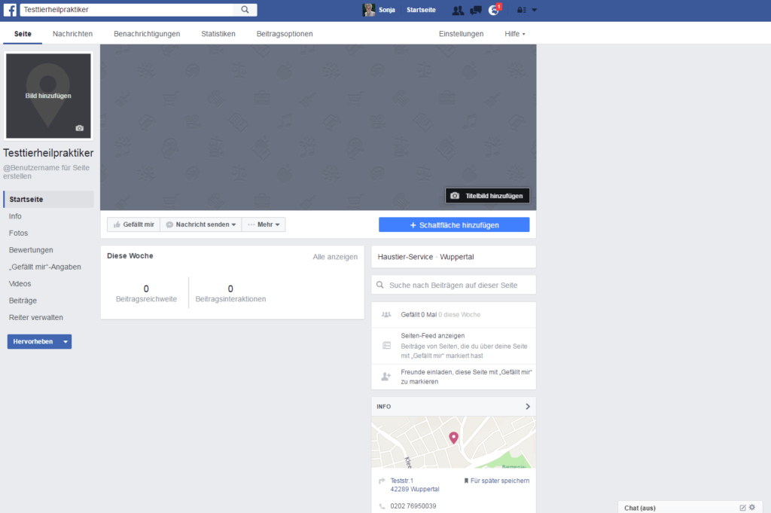
Task: Open the Nachricht senden dropdown
Action: point(201,224)
